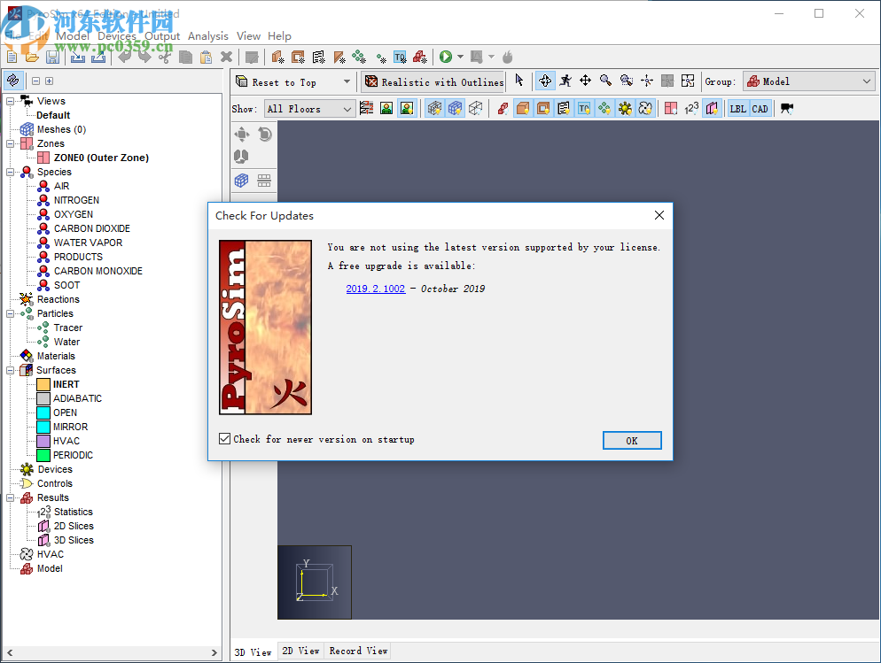Viewport: 881px width, 663px height.
Task: Select the Record View camera icon
Action: pos(785,108)
